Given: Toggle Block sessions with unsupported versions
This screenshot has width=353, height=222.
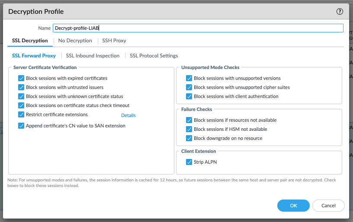Looking at the screenshot, I should coord(189,78).
